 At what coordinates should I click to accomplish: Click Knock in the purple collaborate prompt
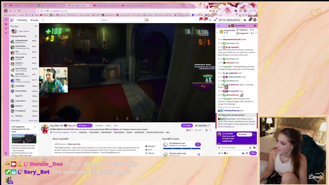pos(242,134)
